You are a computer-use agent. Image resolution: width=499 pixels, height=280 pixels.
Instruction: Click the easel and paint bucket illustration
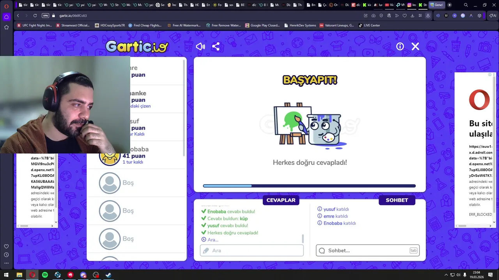[310, 126]
